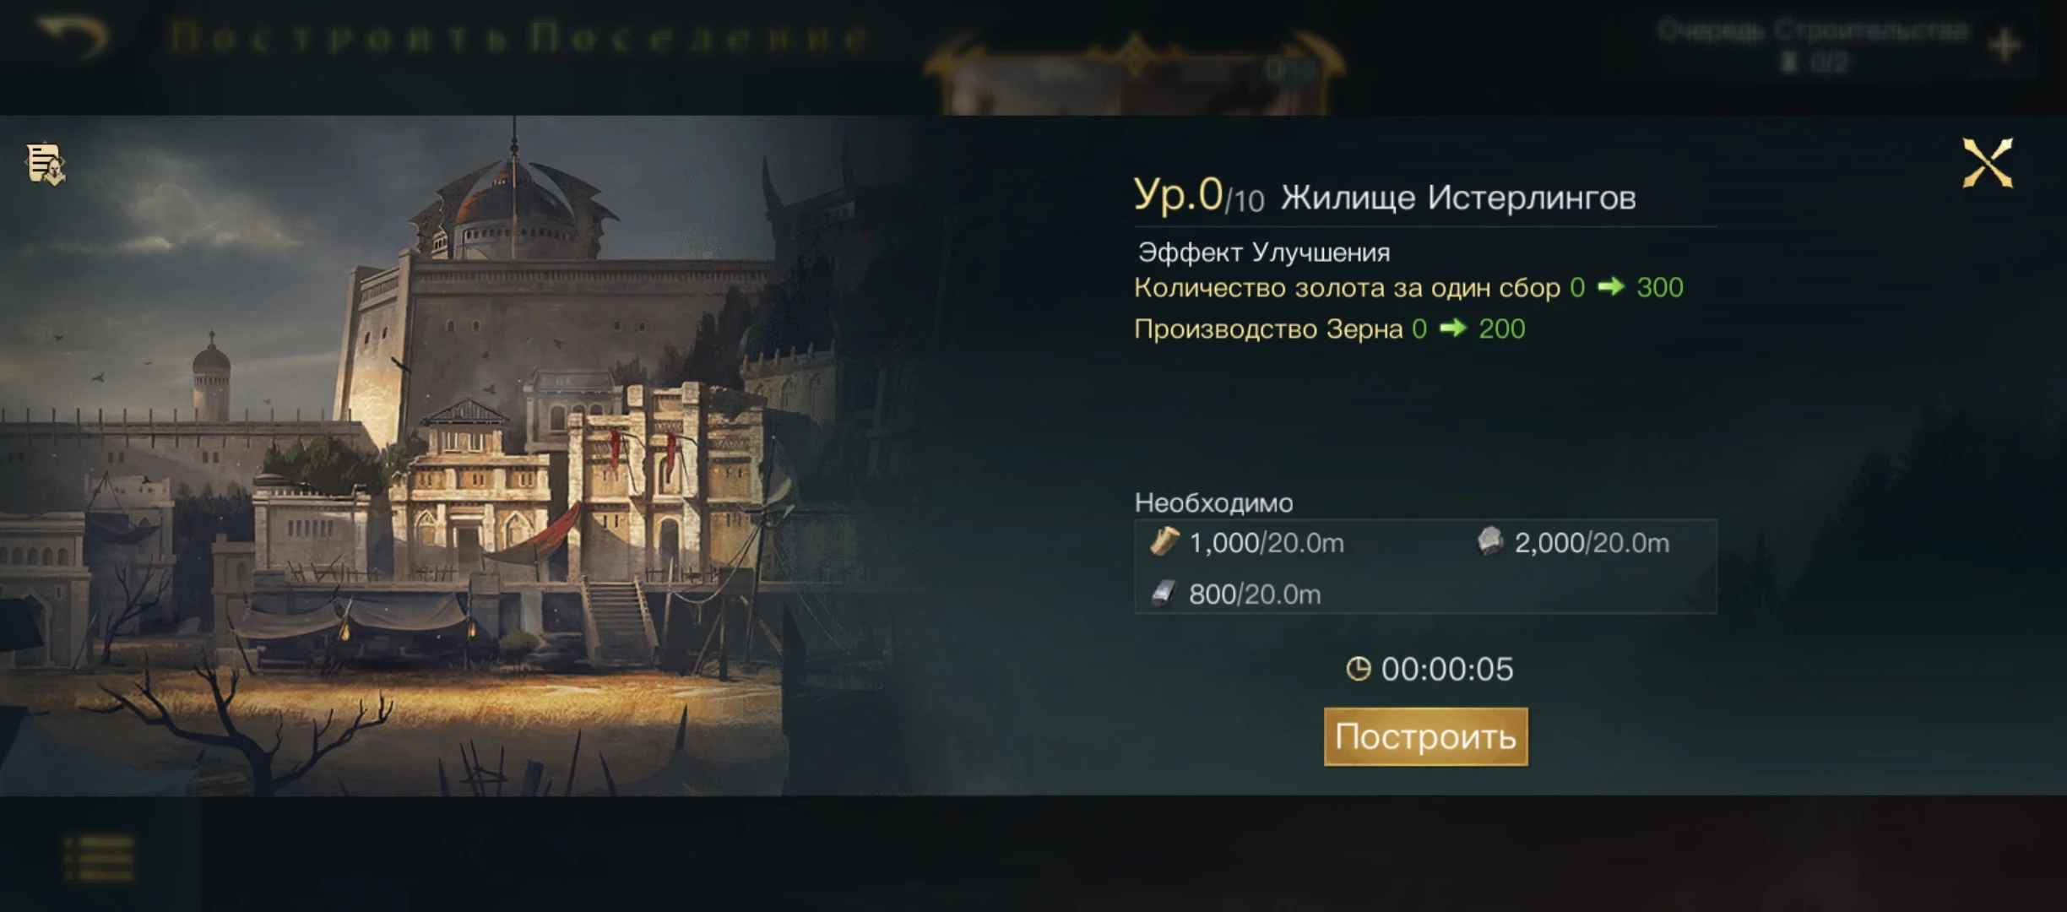Screen dimensions: 2067x912
Task: Click the Построить build button
Action: (x=1425, y=736)
